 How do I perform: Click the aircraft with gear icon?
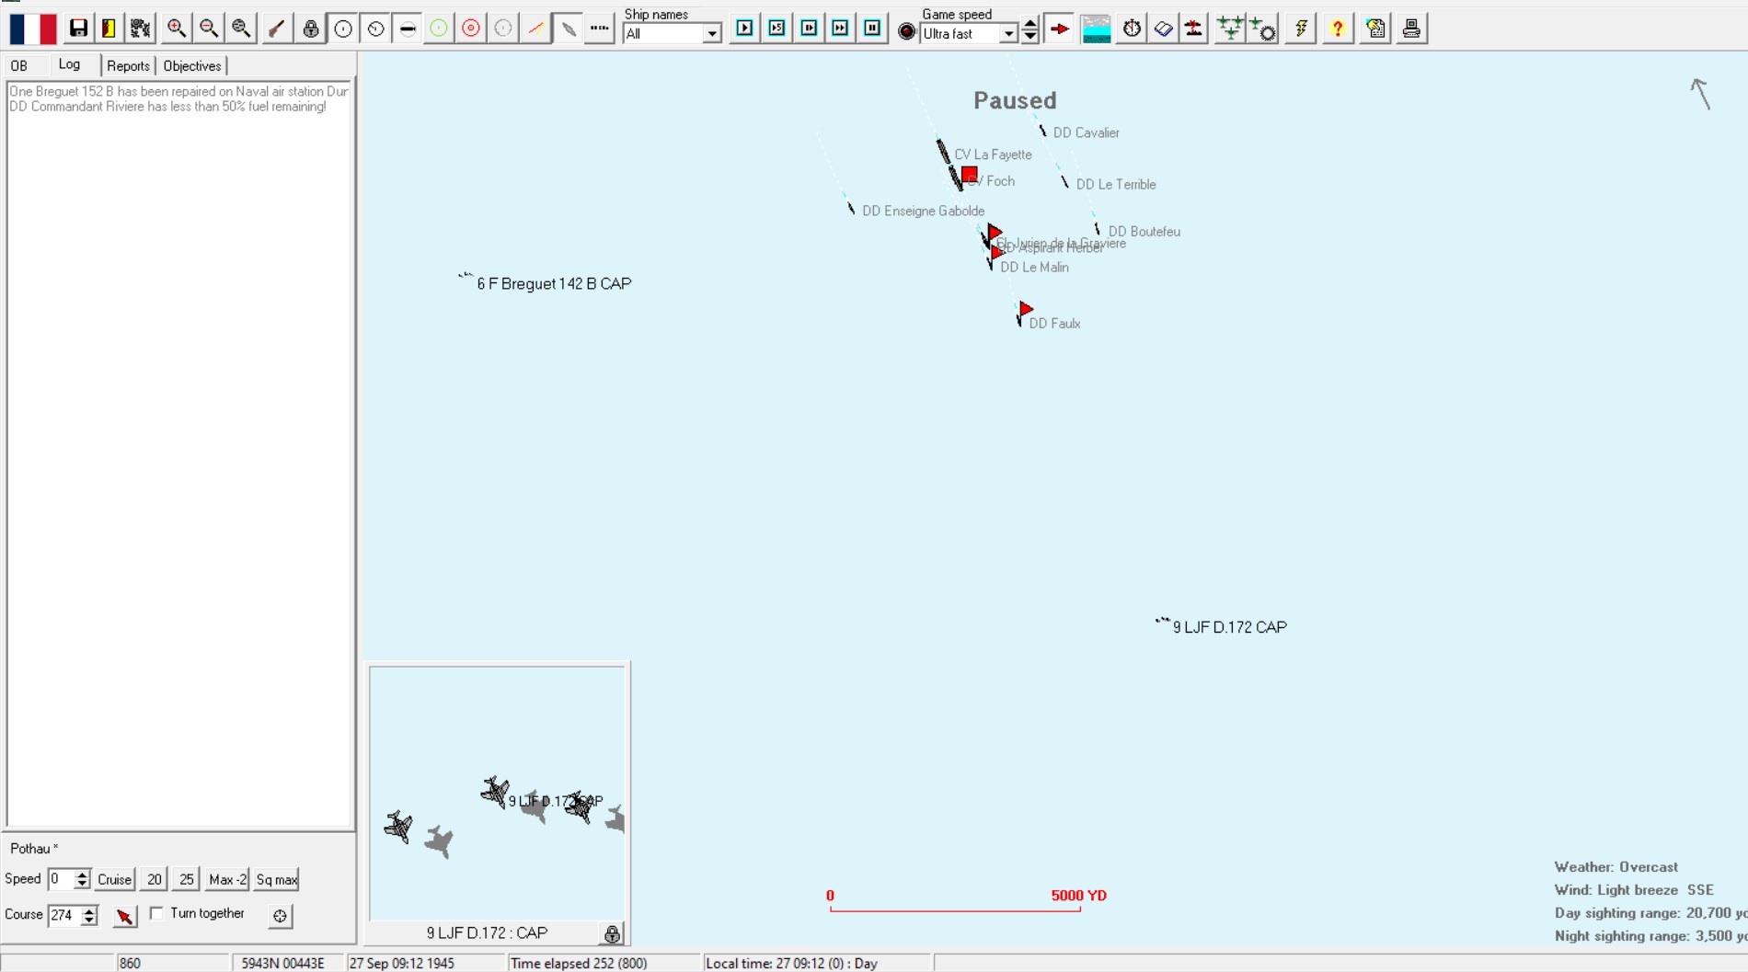point(1264,29)
